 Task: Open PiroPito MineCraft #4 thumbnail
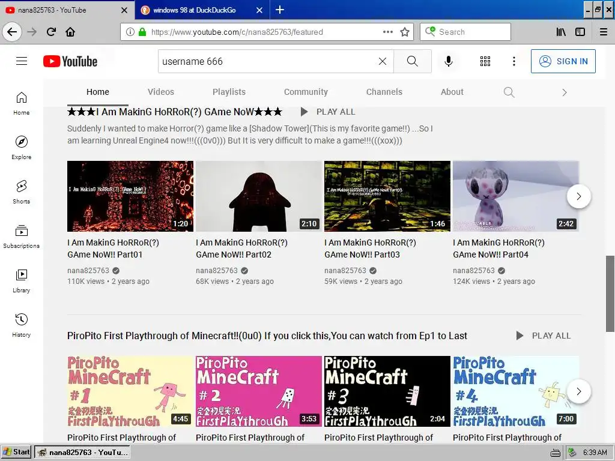click(516, 391)
